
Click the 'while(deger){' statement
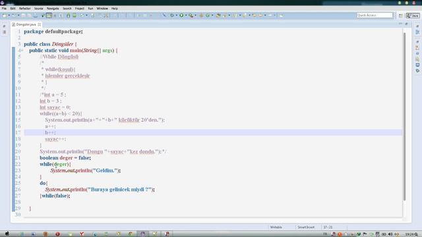point(55,164)
